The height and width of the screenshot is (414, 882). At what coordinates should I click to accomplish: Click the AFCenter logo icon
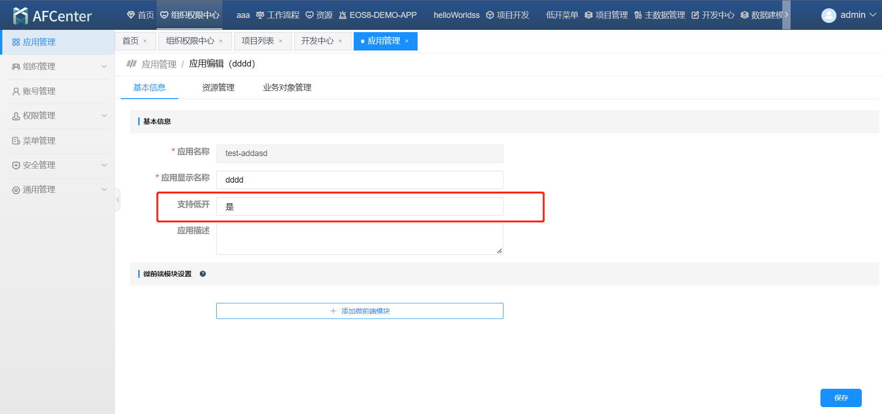pyautogui.click(x=20, y=16)
